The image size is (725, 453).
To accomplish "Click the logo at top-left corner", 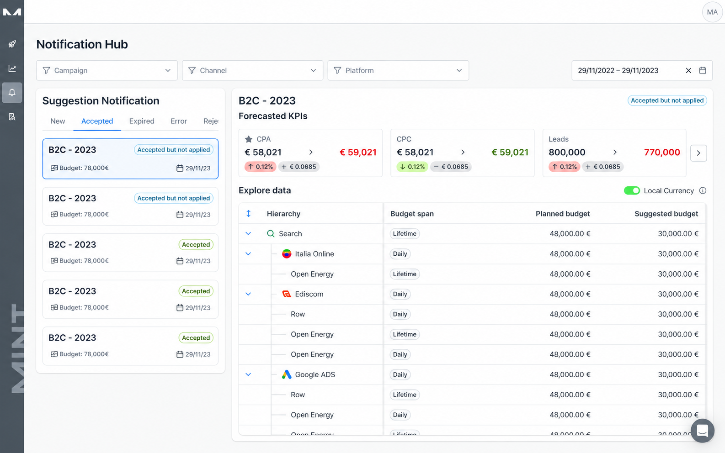I will 12,12.
